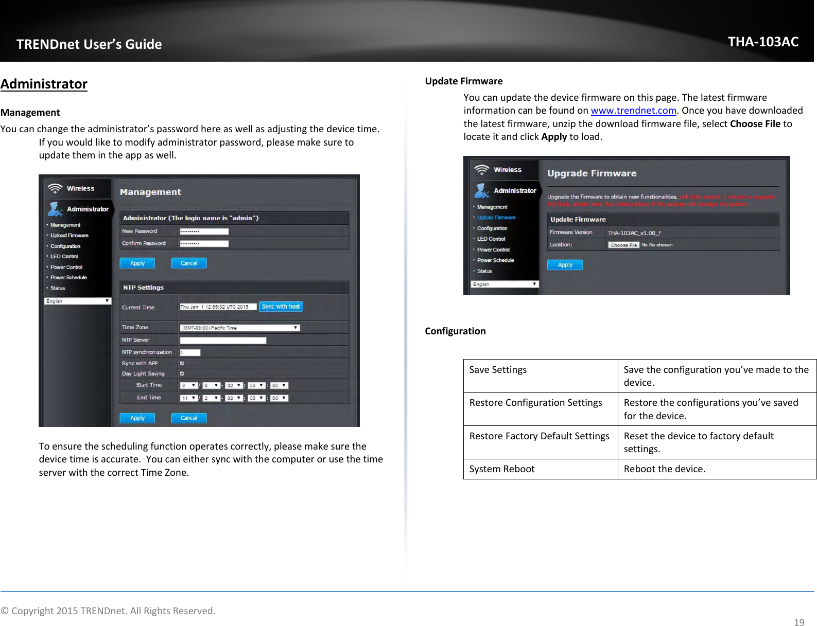817x626 pixels.
Task: Select Power Schedule in the Management screenshot sidebar
Action: (x=68, y=278)
